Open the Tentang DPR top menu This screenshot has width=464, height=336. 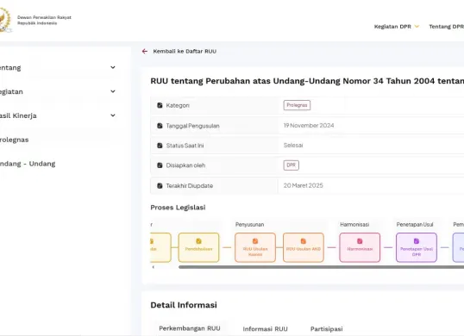pyautogui.click(x=446, y=27)
